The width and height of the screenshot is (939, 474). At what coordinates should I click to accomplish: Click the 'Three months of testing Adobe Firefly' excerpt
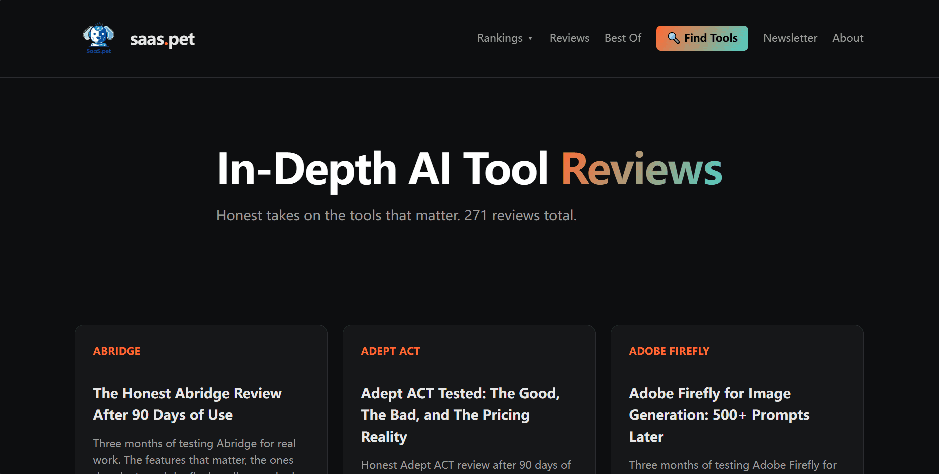[x=733, y=465]
